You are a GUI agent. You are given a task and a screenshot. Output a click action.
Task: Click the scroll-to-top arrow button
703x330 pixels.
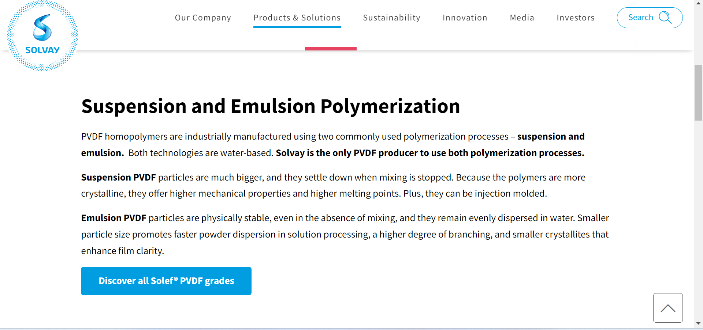668,308
